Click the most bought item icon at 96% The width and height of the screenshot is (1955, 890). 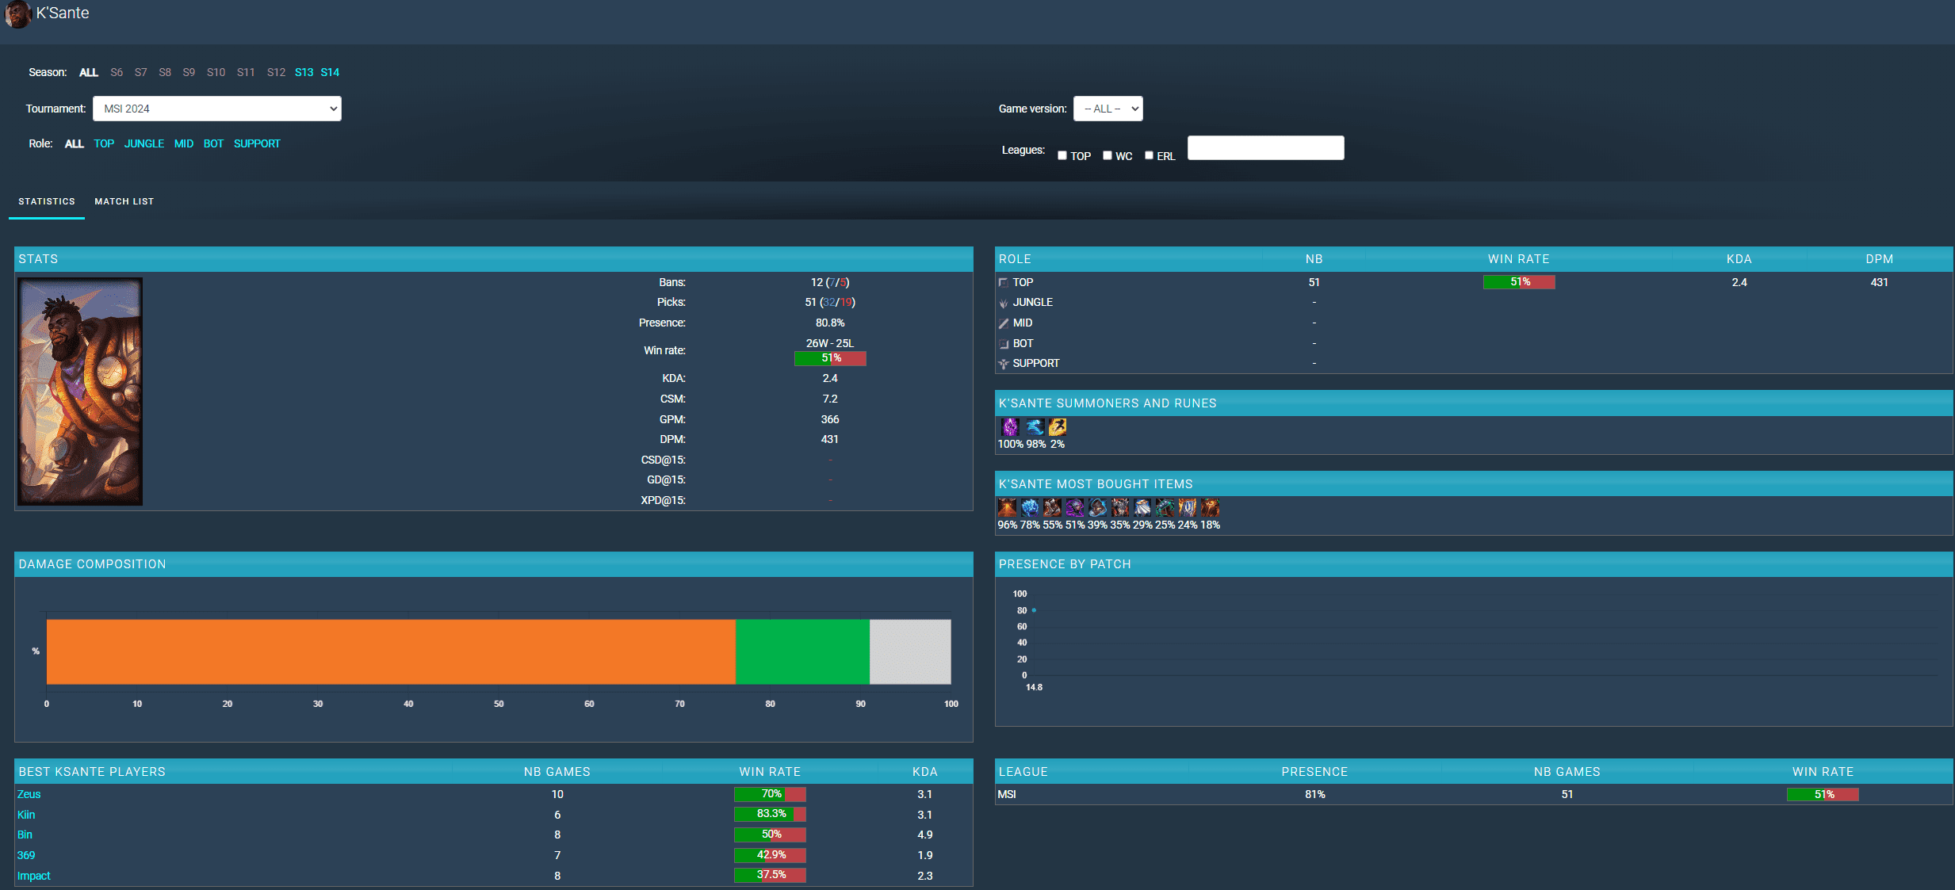tap(1007, 507)
